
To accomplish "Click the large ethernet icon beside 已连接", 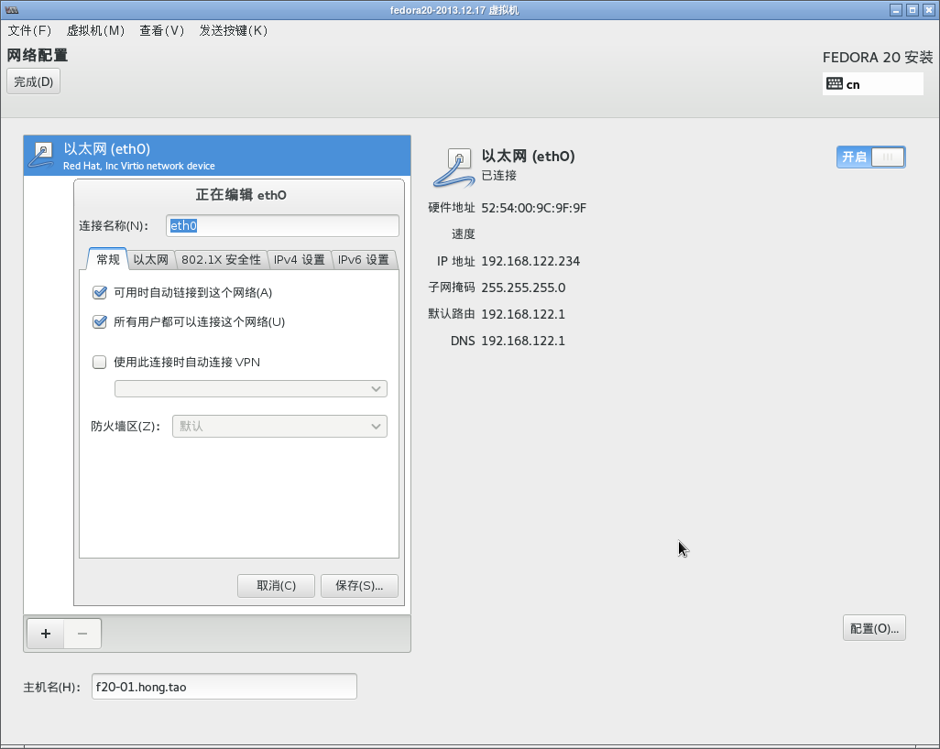I will tap(454, 168).
